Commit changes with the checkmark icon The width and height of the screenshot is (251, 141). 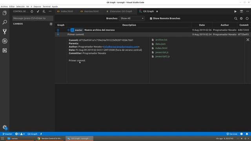click(x=38, y=11)
